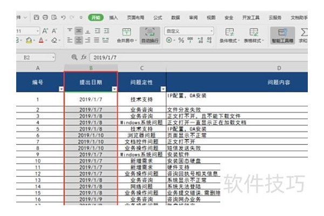Expand the quick access toolbar customize arrow
The width and height of the screenshot is (324, 216).
point(81,18)
